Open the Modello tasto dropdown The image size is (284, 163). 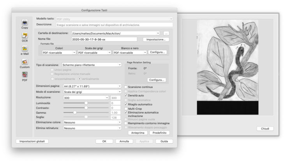[x=114, y=19]
